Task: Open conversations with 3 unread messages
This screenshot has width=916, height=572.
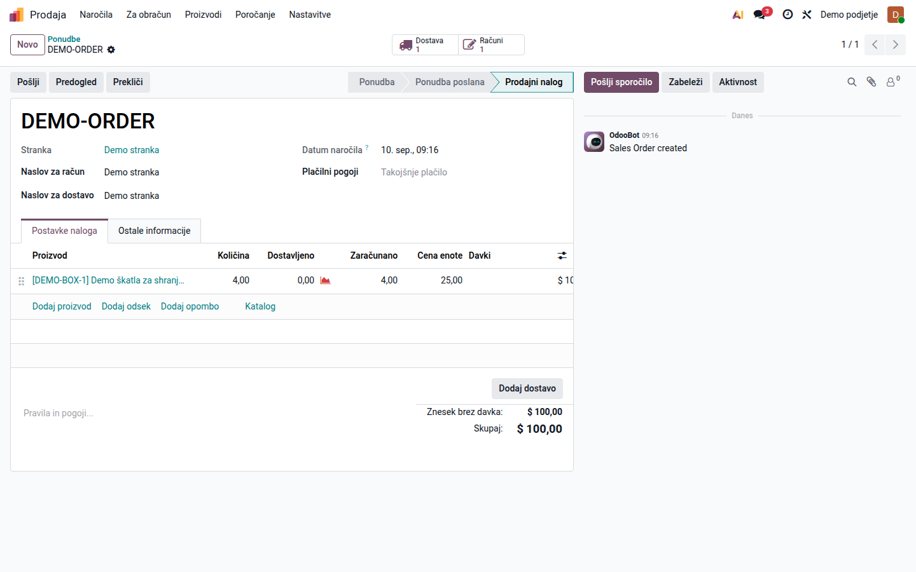Action: point(762,14)
